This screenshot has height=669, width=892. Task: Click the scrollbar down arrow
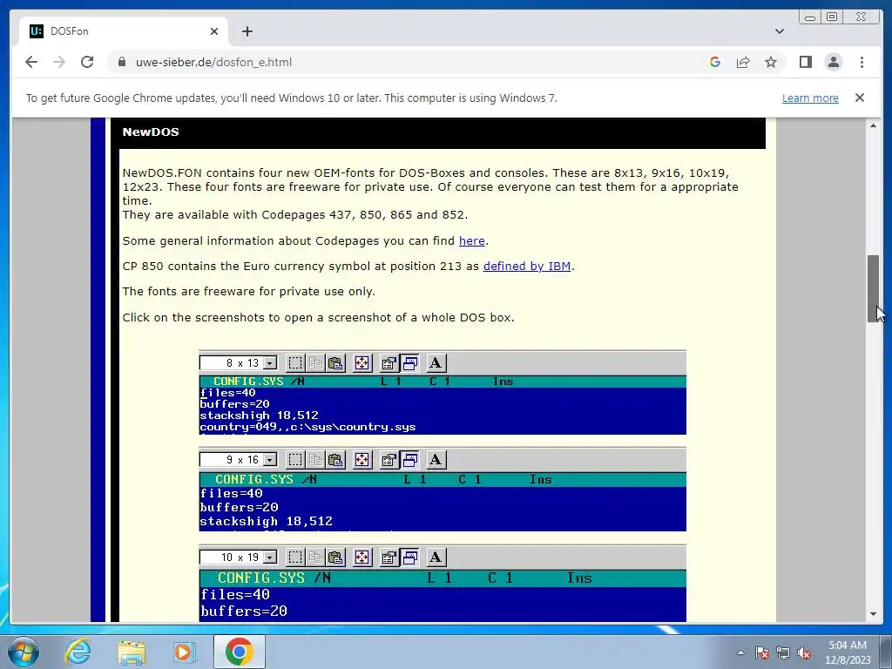[873, 614]
